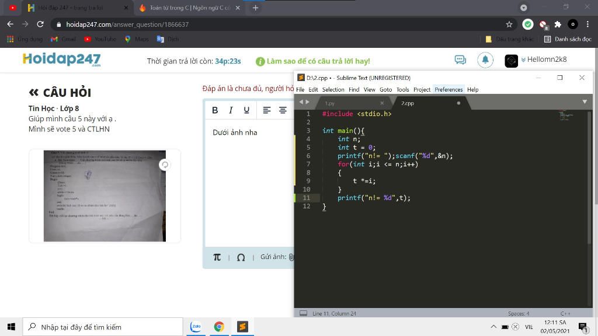This screenshot has height=336, width=598.
Task: Open the Selection menu
Action: click(x=333, y=89)
